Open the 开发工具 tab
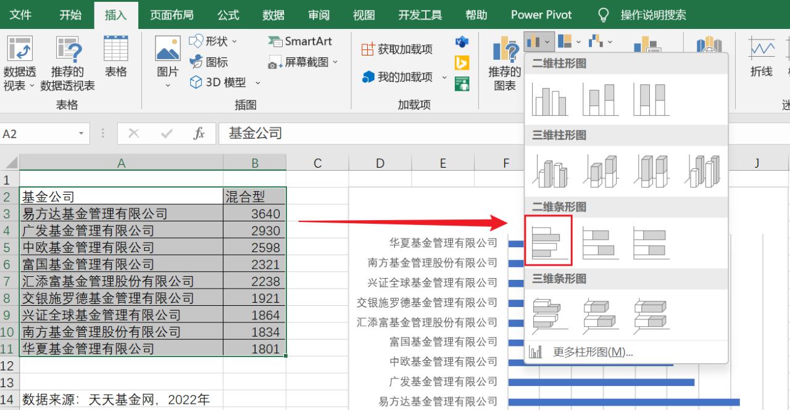The image size is (790, 410). coord(420,14)
